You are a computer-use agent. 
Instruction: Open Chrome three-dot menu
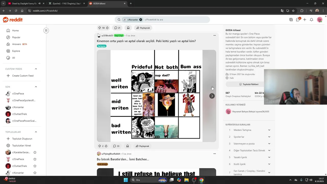[x=323, y=11]
